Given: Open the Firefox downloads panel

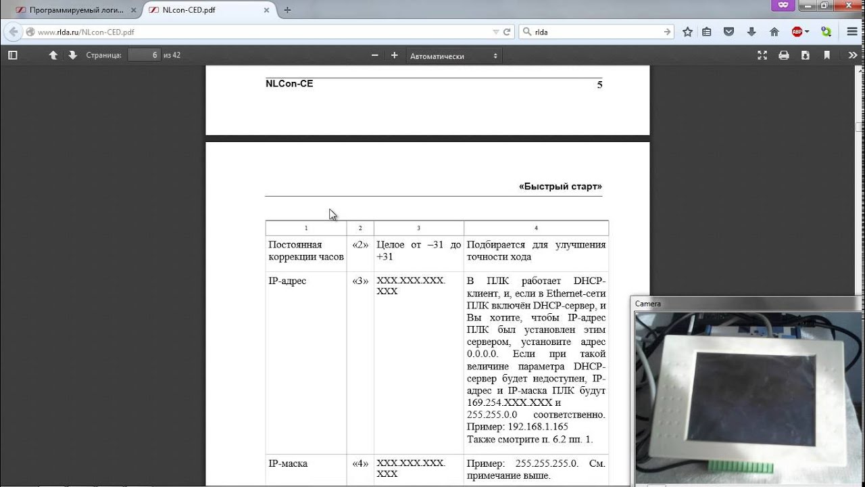Looking at the screenshot, I should tap(751, 32).
